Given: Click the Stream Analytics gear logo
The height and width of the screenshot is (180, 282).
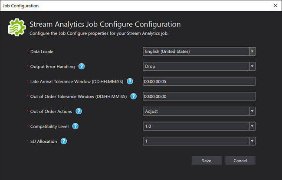Looking at the screenshot, I should pyautogui.click(x=17, y=27).
